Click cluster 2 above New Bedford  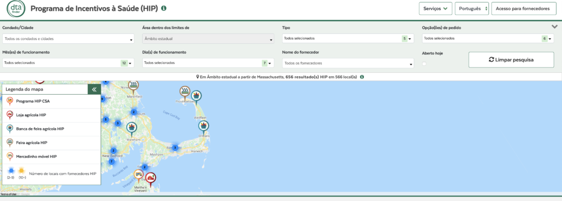tap(114, 151)
